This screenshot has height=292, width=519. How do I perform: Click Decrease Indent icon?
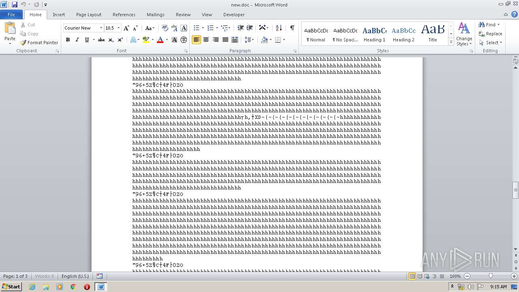tap(240, 28)
